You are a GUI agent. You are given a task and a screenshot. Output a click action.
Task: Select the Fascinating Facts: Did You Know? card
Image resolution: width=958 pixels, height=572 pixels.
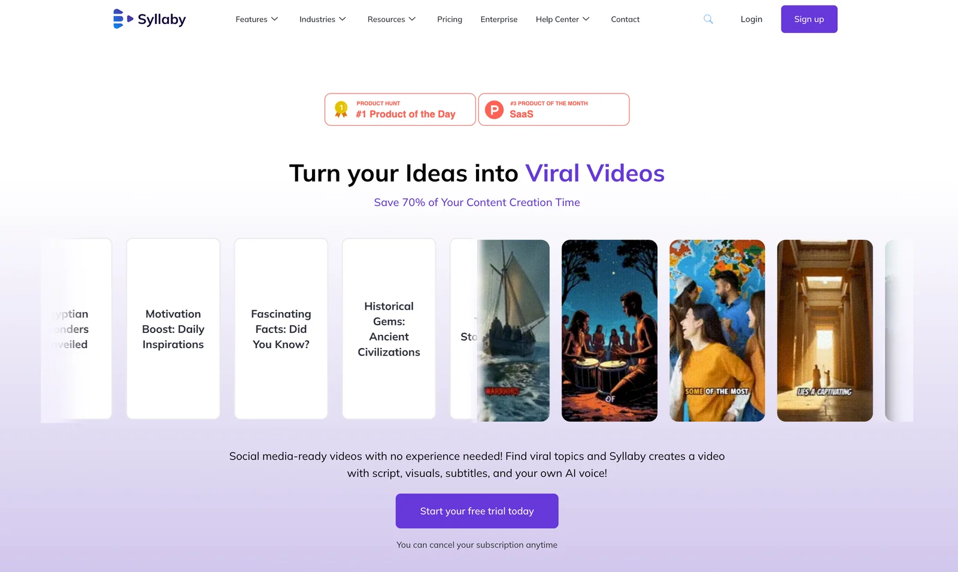coord(281,329)
